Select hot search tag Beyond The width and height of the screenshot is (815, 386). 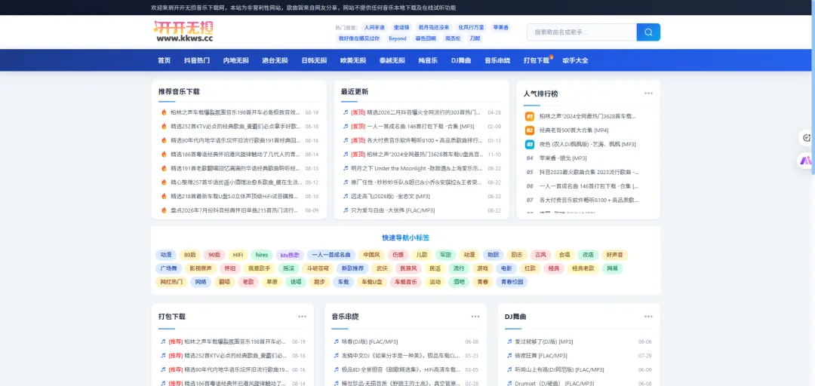(x=398, y=38)
